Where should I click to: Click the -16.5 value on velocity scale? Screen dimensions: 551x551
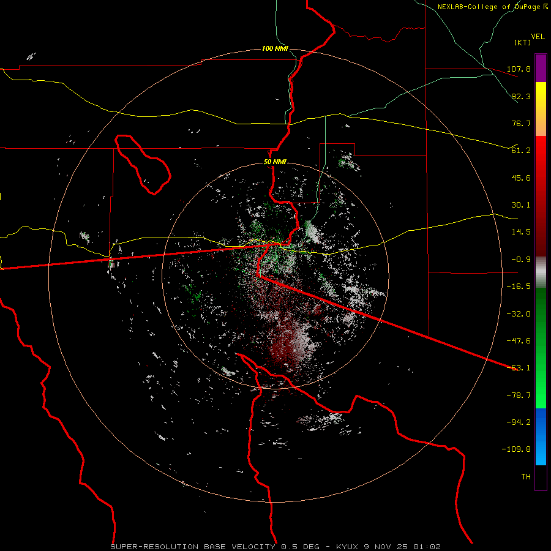(x=519, y=287)
